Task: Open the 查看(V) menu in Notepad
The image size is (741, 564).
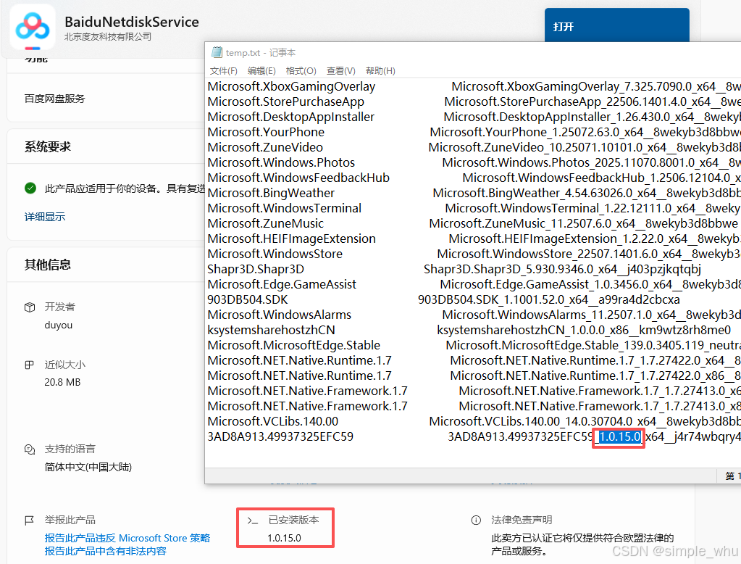Action: 340,71
